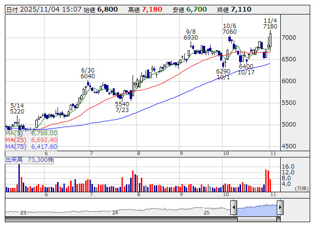
Task: Click the MA(5) 6,788.00 legend entry
Action: 31,133
